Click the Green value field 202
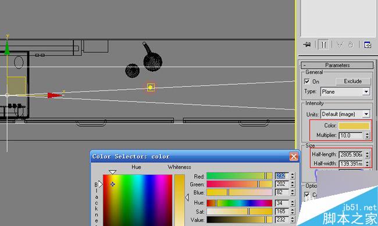Viewport: 378px width, 226px height. [282, 184]
